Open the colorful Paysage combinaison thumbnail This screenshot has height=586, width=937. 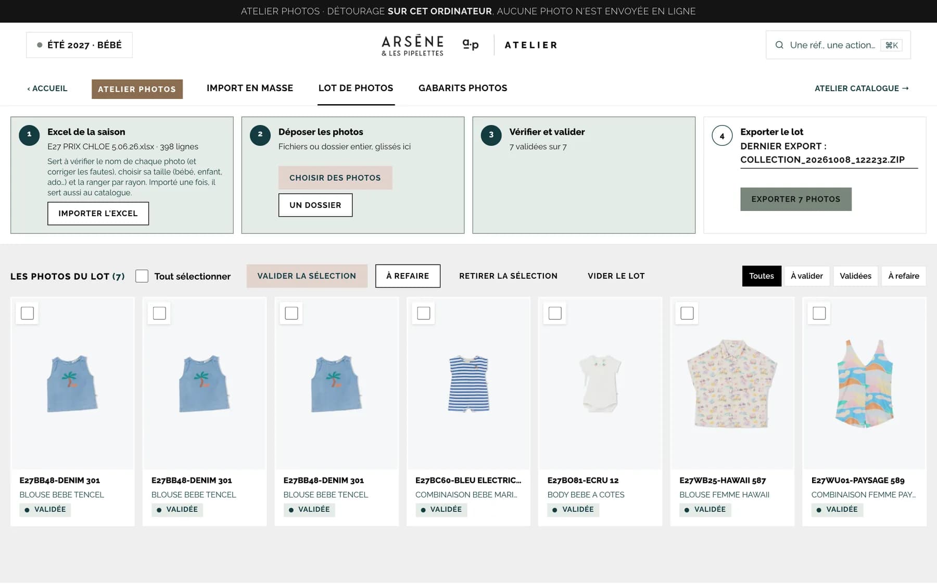pyautogui.click(x=864, y=384)
